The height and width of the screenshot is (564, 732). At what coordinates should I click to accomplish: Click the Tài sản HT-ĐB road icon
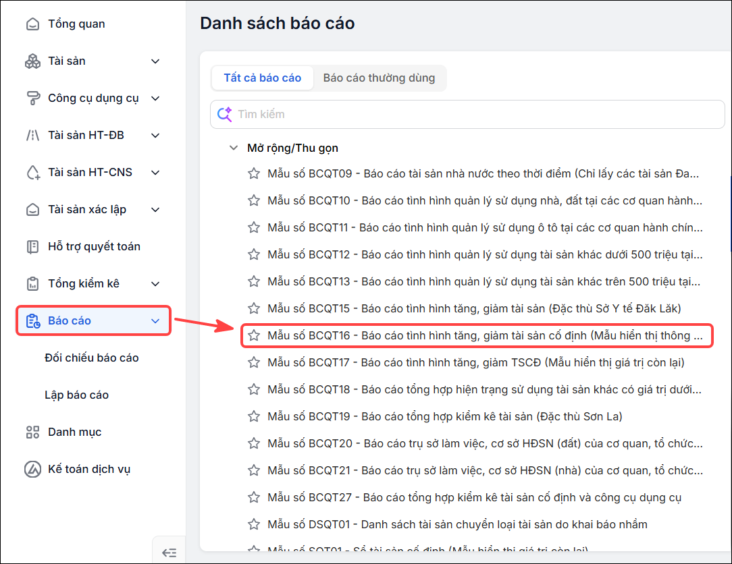point(32,136)
